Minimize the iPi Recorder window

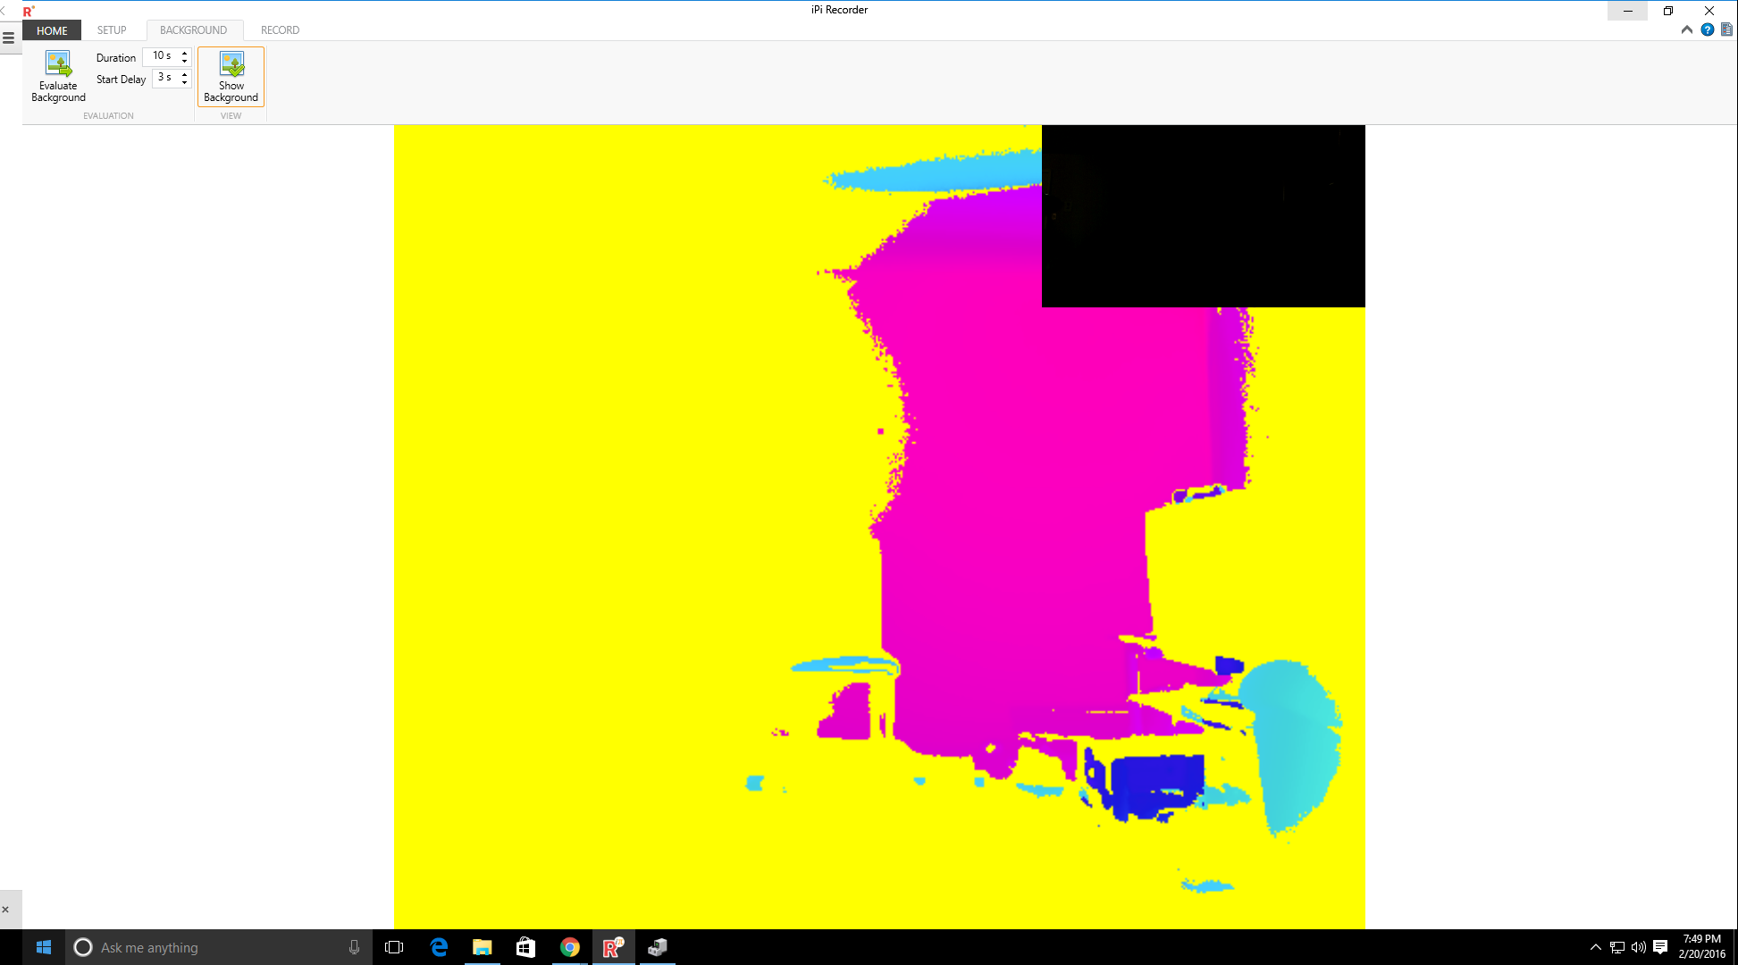(1627, 11)
